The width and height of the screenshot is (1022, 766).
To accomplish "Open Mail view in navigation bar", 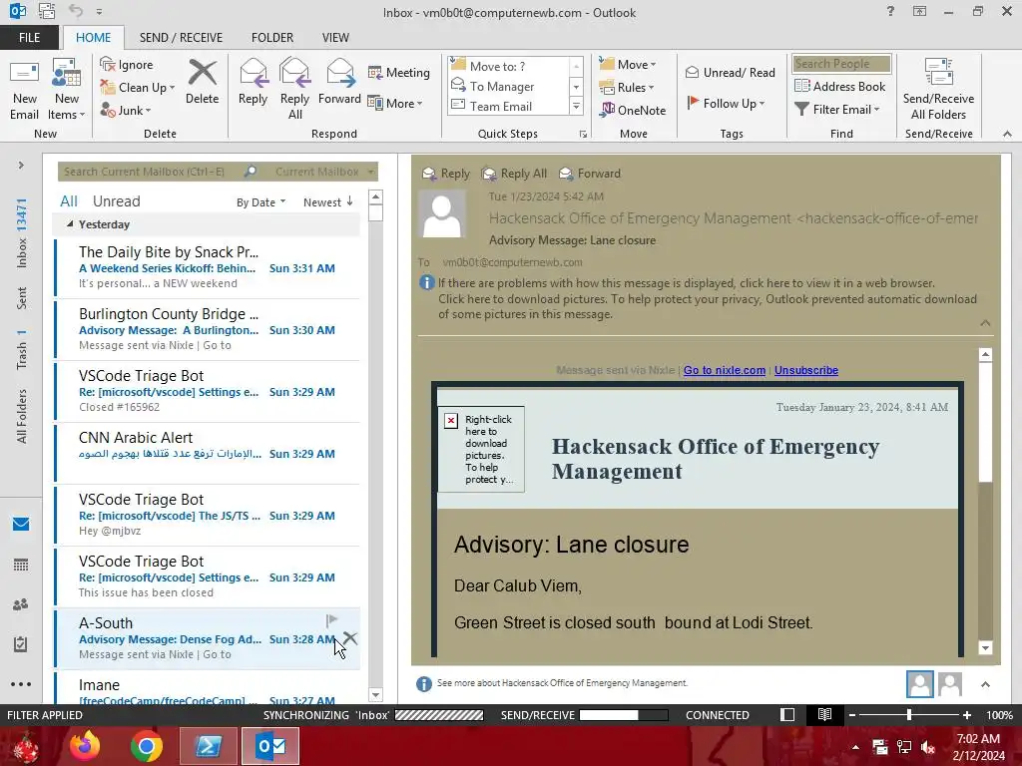I will (21, 525).
